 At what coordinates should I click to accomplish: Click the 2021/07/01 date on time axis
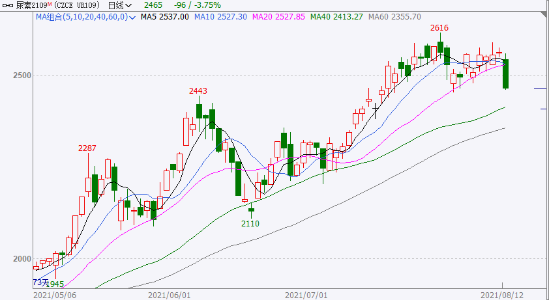pos(306,295)
